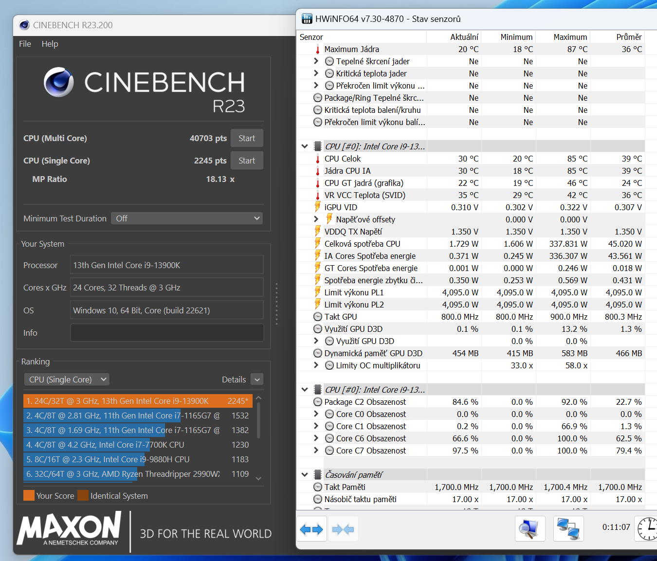This screenshot has width=657, height=561.
Task: Collapse the first CPU [#0] Intel Core i9 group
Action: click(x=305, y=146)
